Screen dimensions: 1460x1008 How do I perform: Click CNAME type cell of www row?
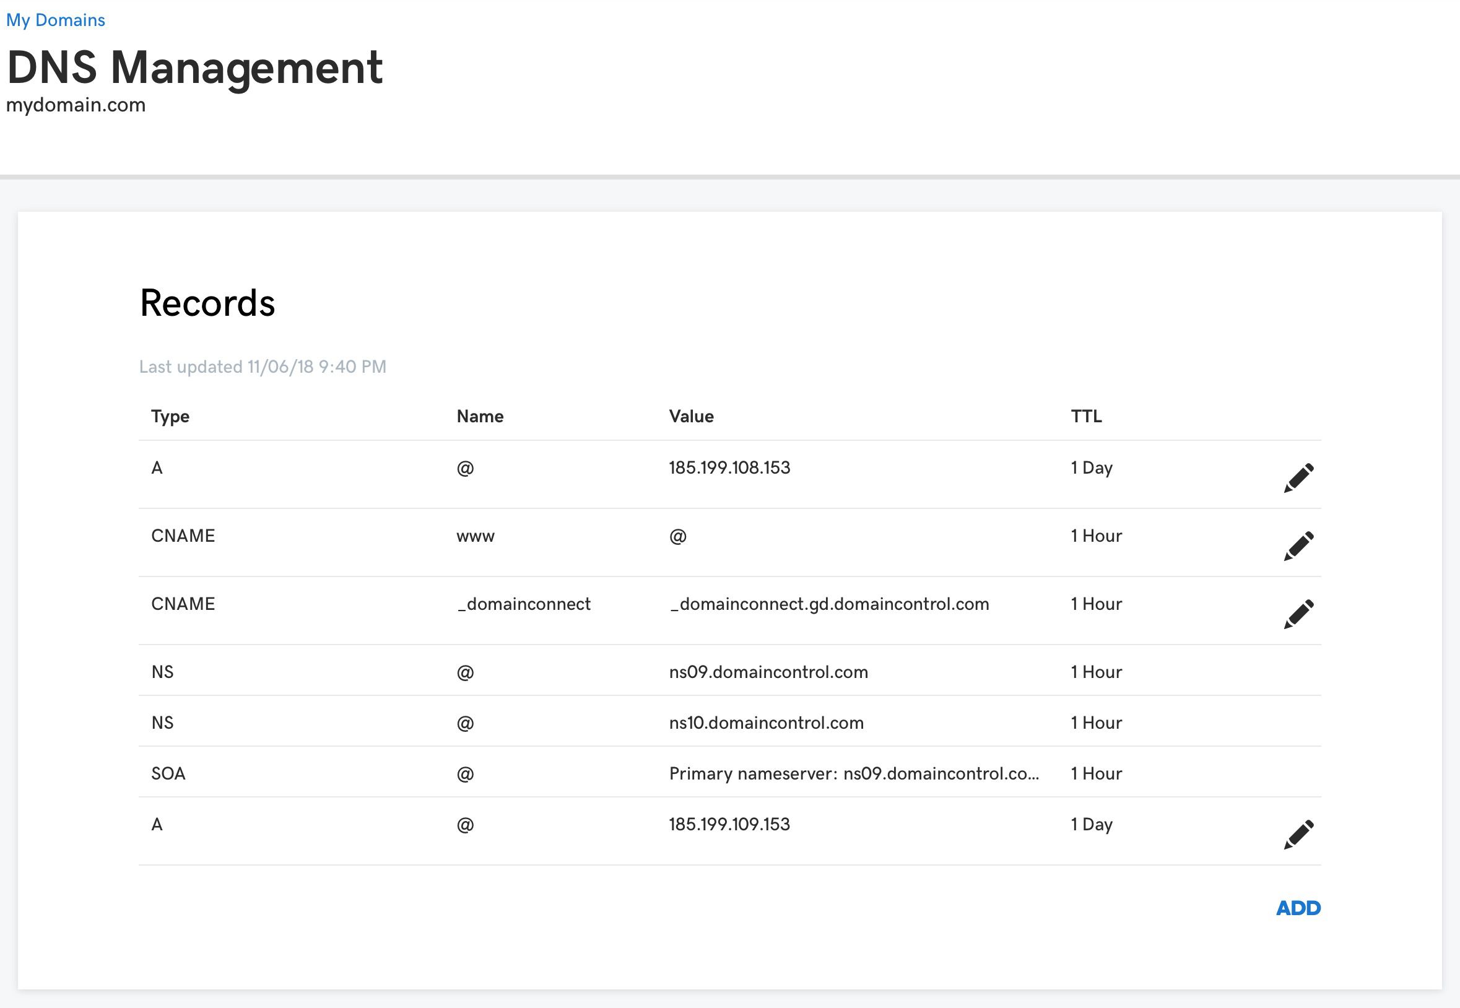click(183, 536)
